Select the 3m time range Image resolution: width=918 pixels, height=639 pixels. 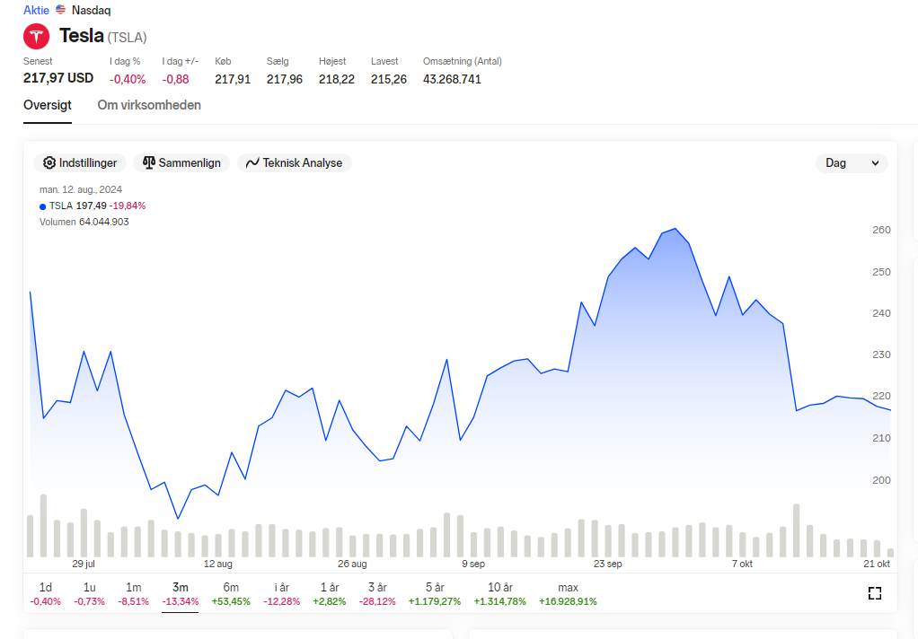181,594
